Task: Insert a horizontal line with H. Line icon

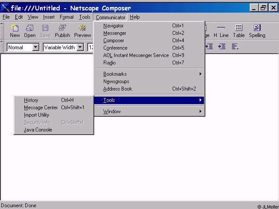Action: 221,31
